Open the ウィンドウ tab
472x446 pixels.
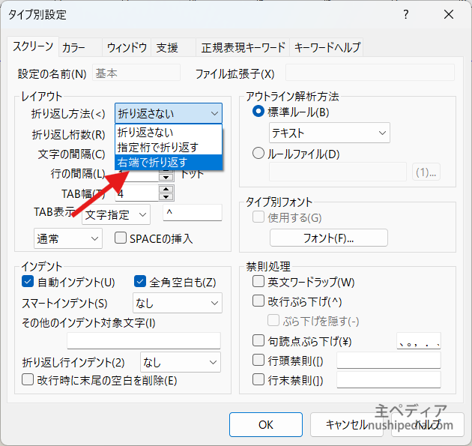(x=126, y=48)
